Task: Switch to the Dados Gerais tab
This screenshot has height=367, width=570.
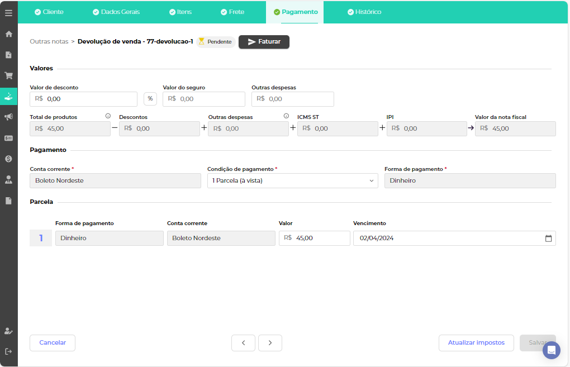Action: [116, 12]
